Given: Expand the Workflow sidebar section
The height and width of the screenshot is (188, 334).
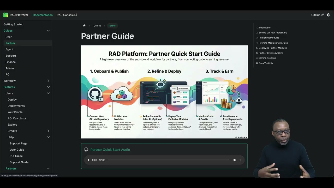Looking at the screenshot, I should (x=48, y=81).
